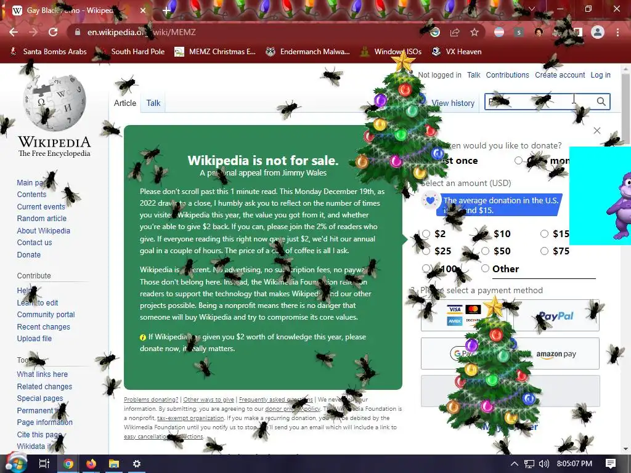The height and width of the screenshot is (473, 631).
Task: Open the volume speaker icon in tray
Action: point(543,464)
